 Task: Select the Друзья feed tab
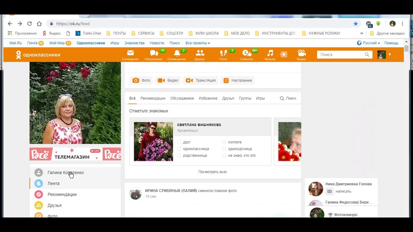click(x=228, y=98)
